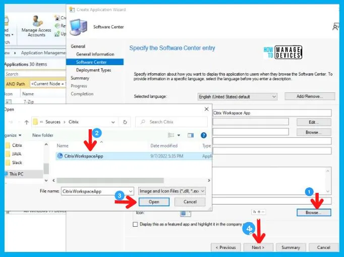Close the Open file dialog
The width and height of the screenshot is (344, 257).
(206, 109)
